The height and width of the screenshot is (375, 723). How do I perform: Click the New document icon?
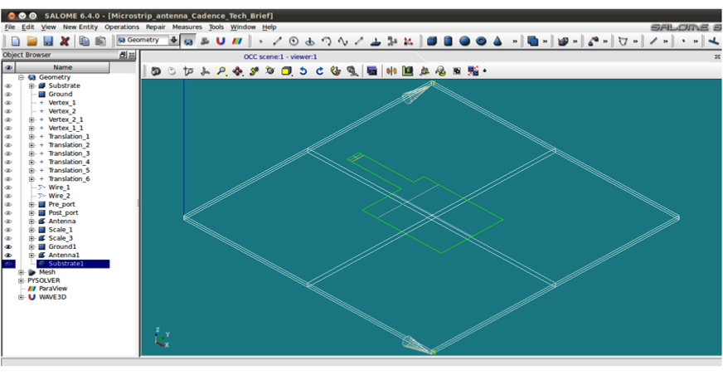click(15, 41)
